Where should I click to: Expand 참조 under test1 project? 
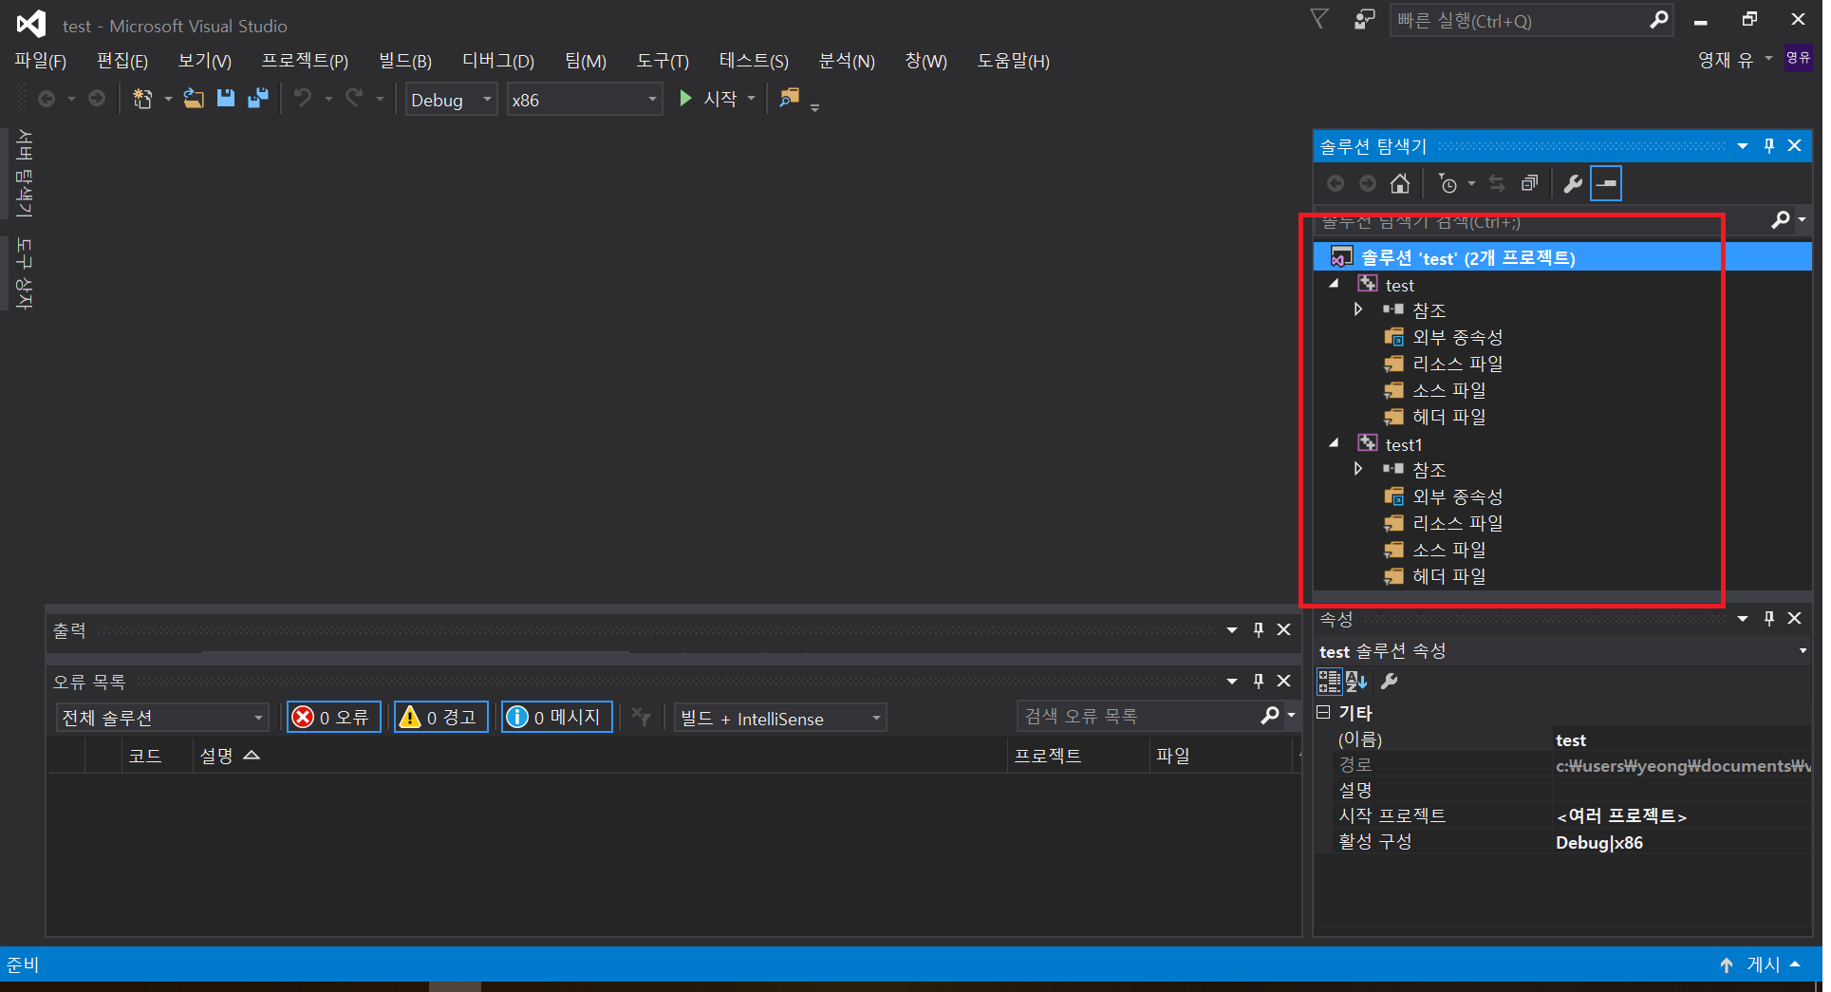1358,469
